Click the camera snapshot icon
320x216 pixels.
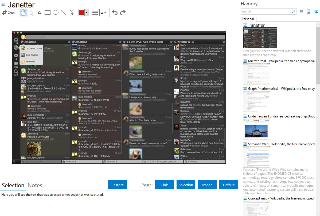[x=301, y=11]
